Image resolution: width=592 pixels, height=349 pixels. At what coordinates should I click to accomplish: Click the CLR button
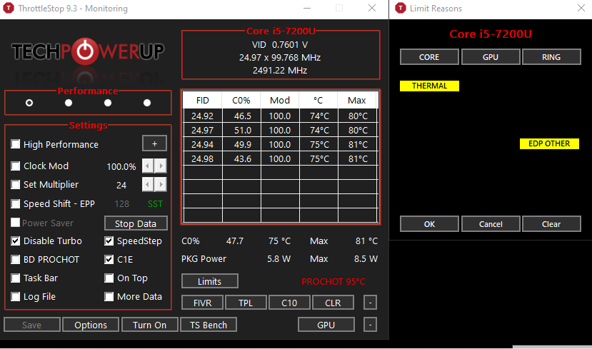pyautogui.click(x=333, y=303)
